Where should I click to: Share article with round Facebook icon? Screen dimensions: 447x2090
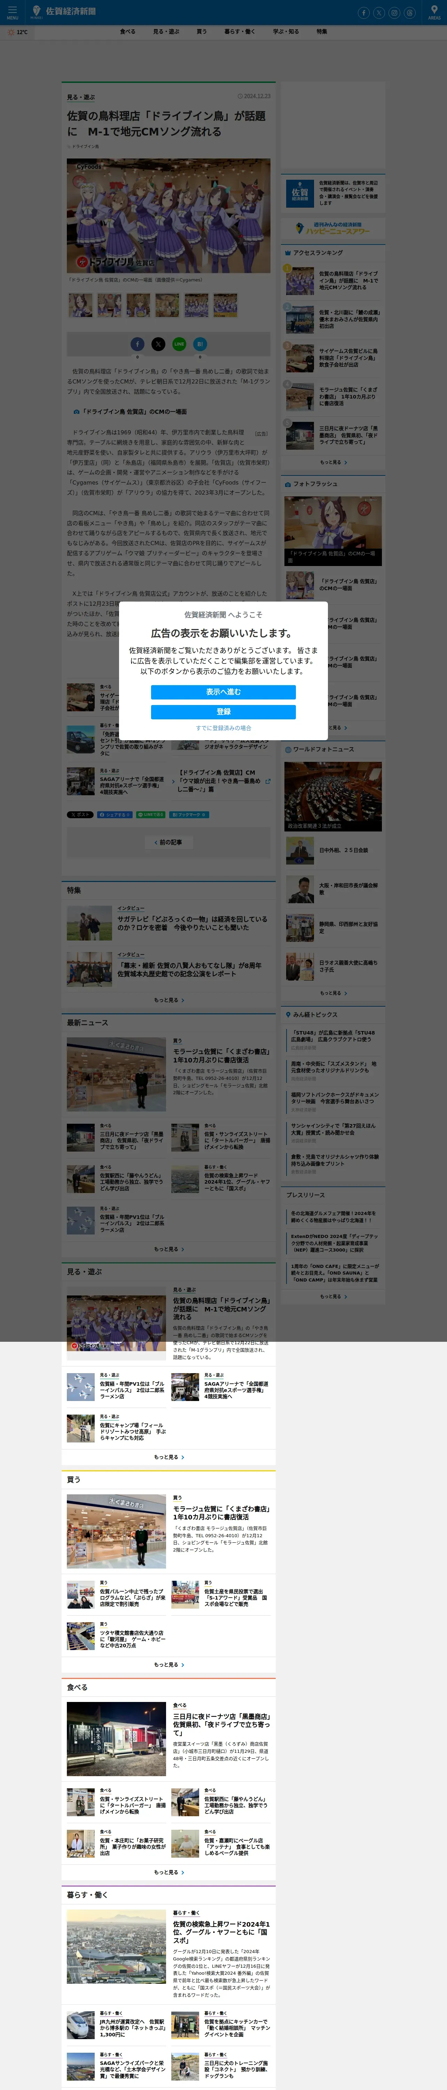[x=137, y=344]
